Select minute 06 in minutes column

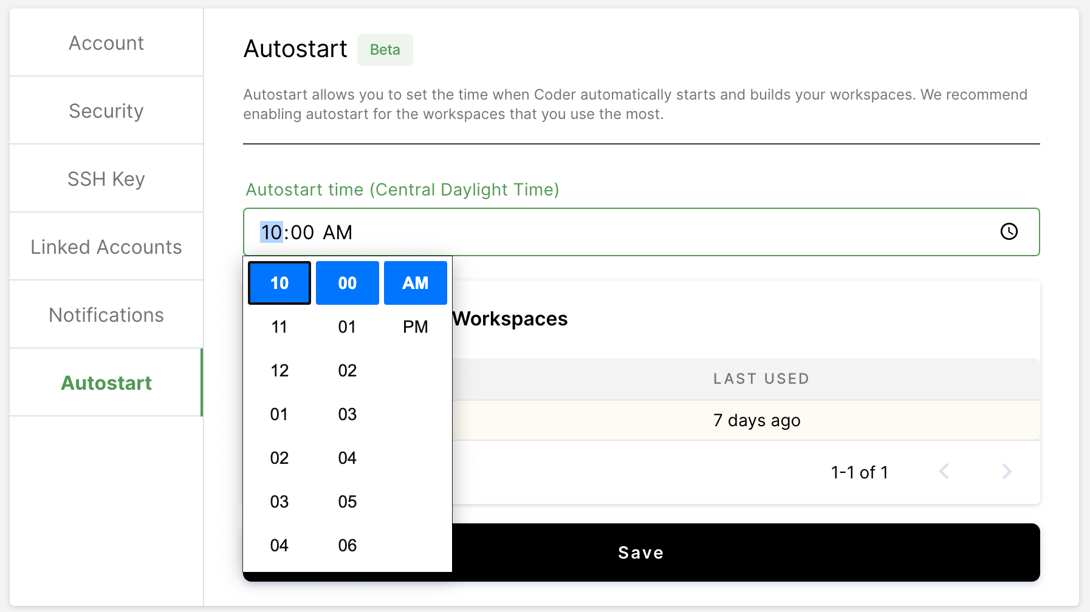[348, 545]
